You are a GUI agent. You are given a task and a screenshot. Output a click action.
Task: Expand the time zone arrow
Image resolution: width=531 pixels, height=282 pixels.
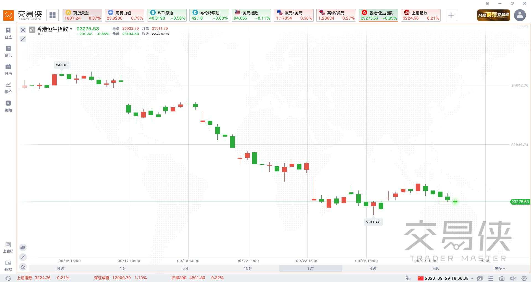tap(472, 278)
